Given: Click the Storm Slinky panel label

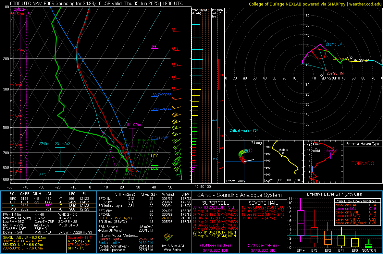Looking at the screenshot, I should coord(236,181).
